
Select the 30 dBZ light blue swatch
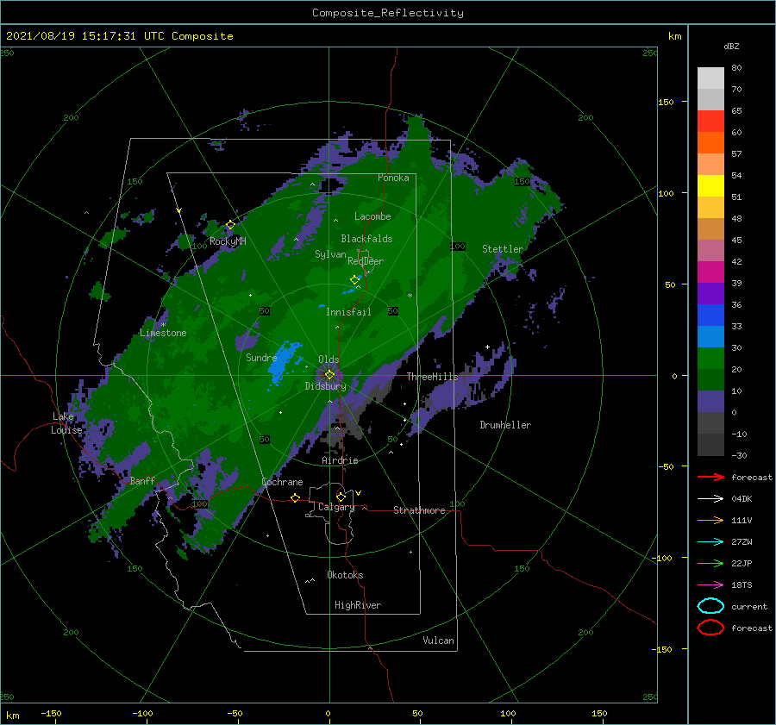click(x=710, y=336)
